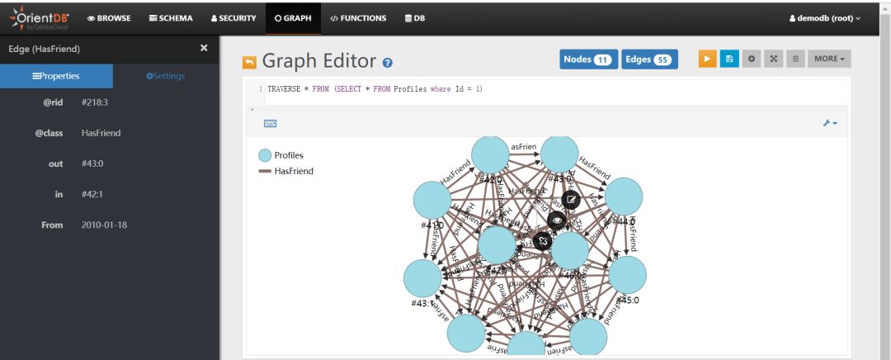The width and height of the screenshot is (891, 360).
Task: Click the Profiles legend color circle
Action: (x=265, y=154)
